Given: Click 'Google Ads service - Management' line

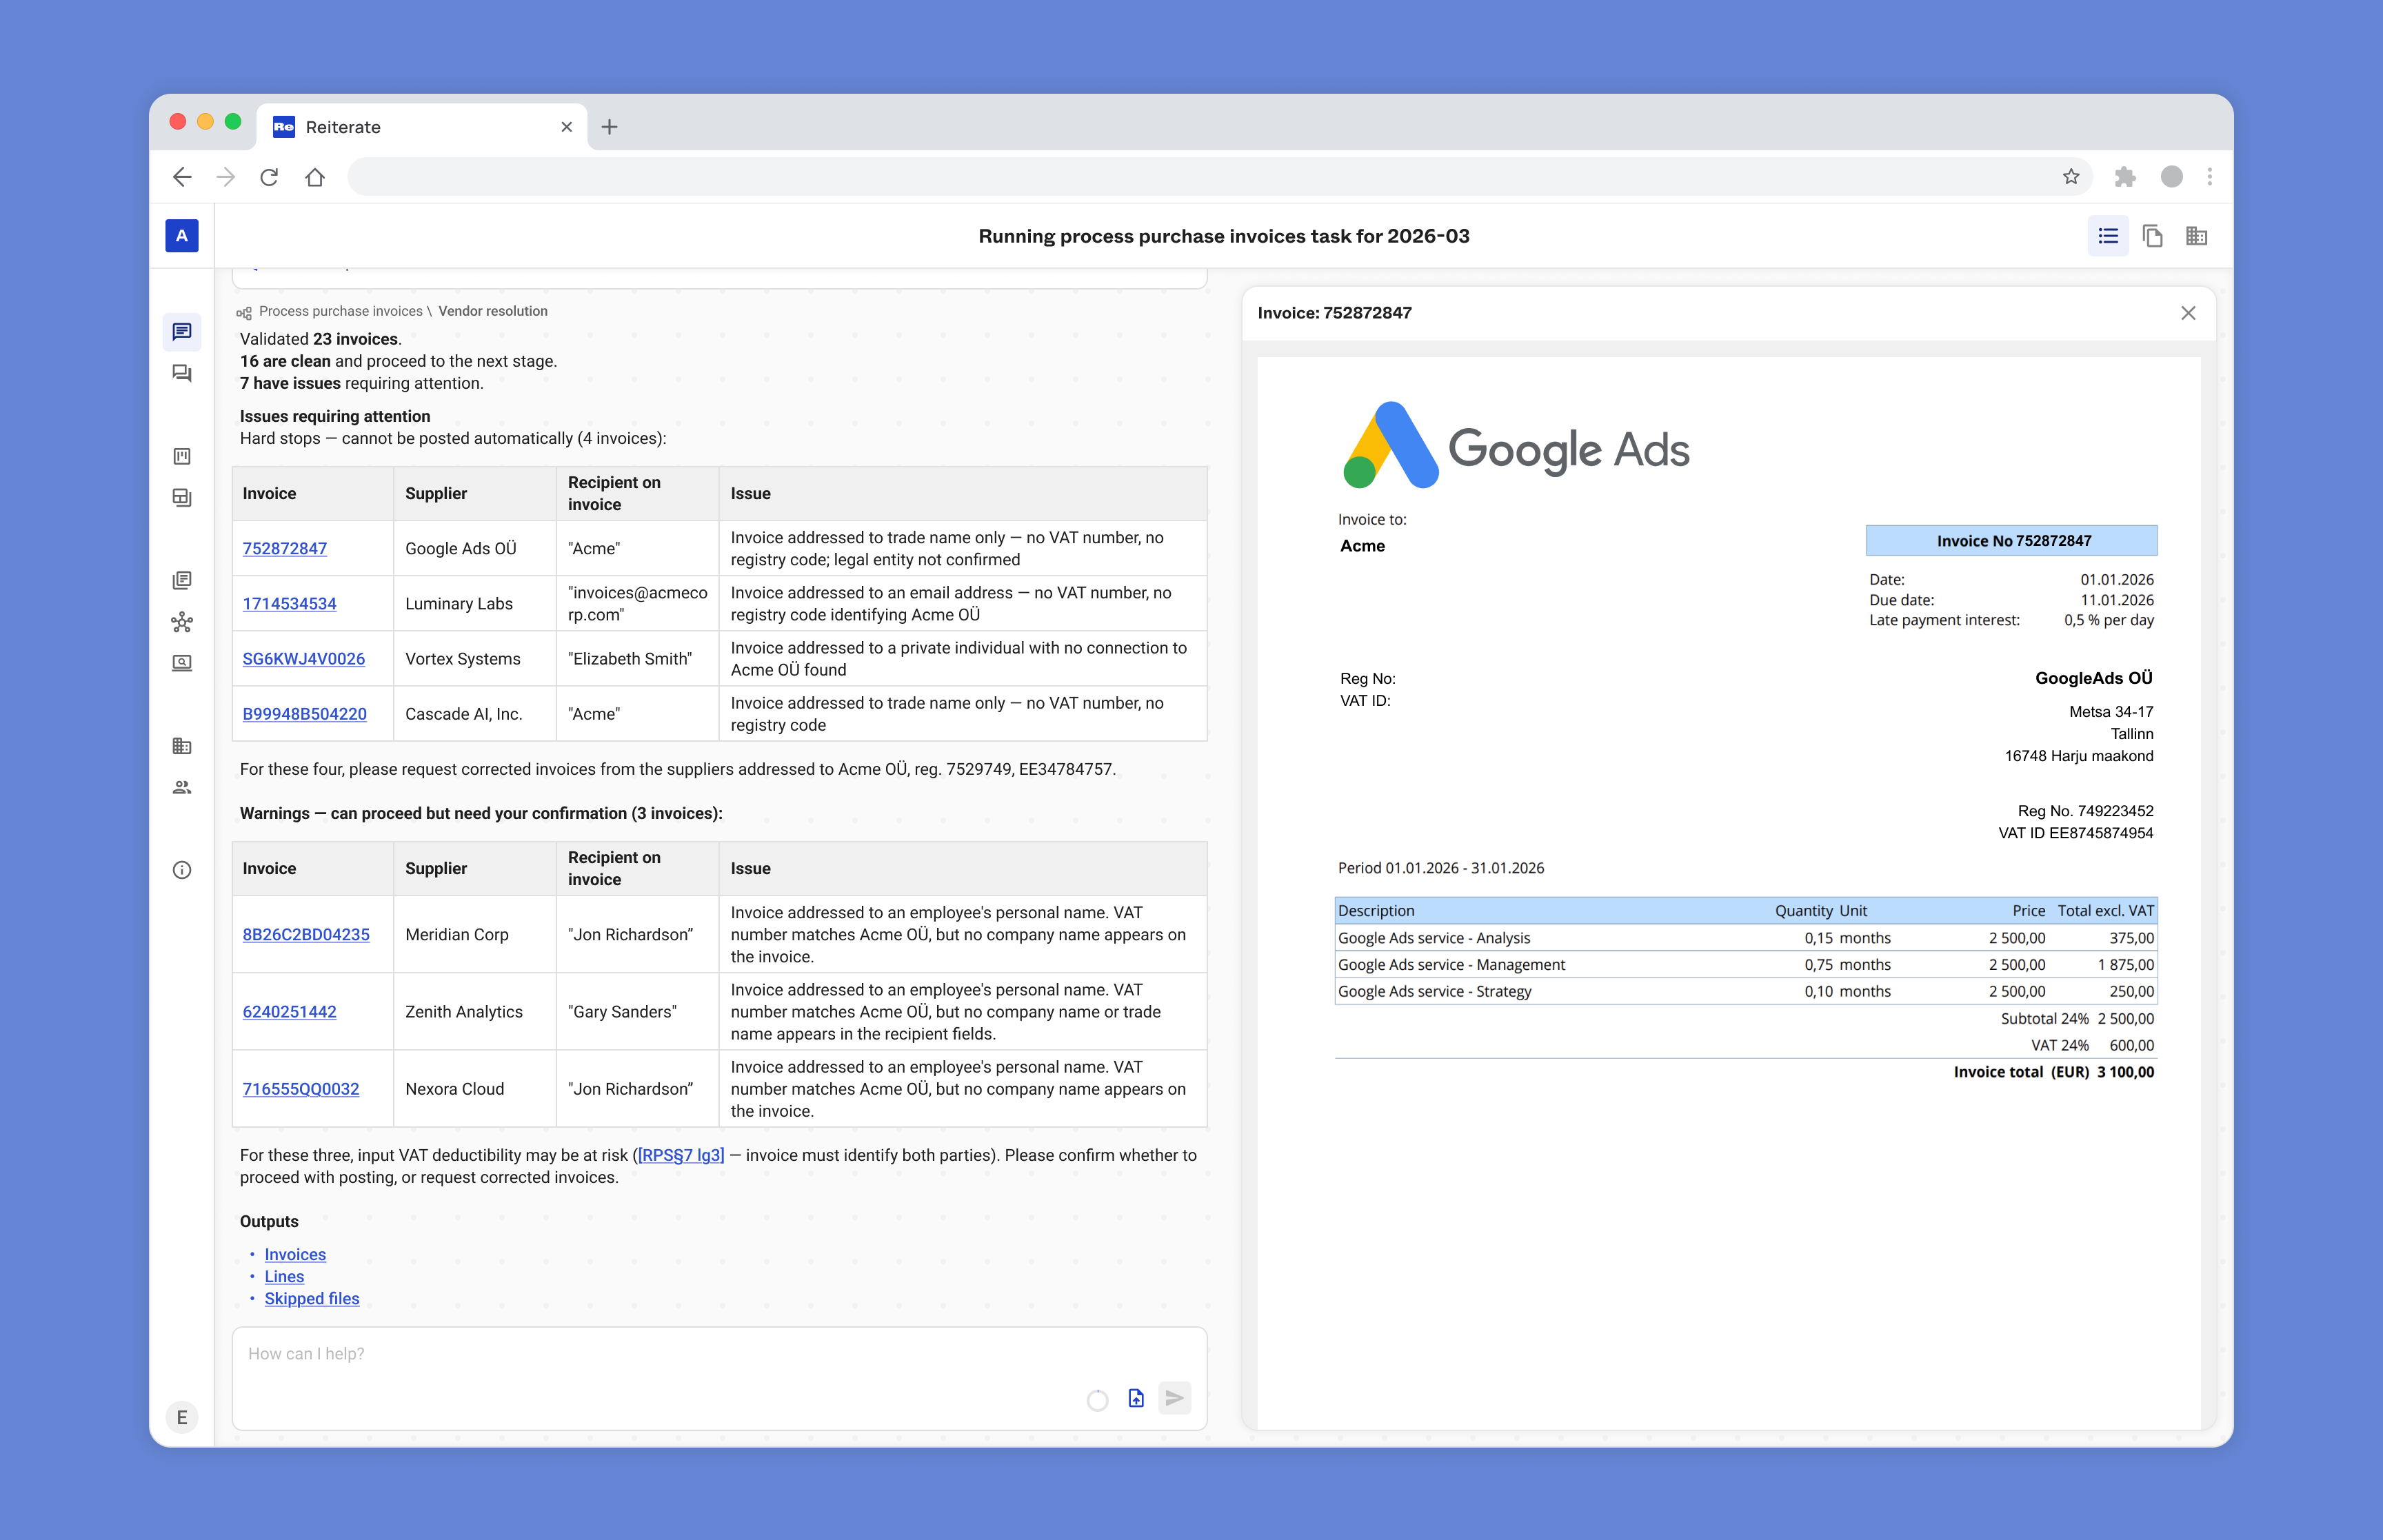Looking at the screenshot, I should [1745, 964].
